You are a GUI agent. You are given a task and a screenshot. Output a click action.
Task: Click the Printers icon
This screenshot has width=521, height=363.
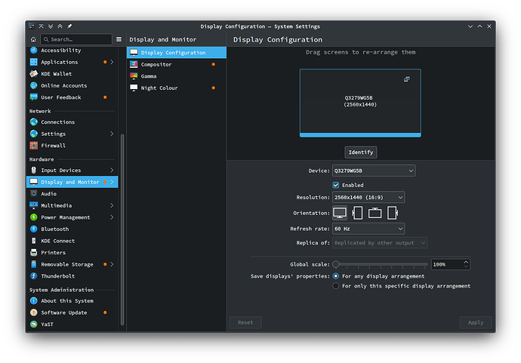tap(33, 252)
